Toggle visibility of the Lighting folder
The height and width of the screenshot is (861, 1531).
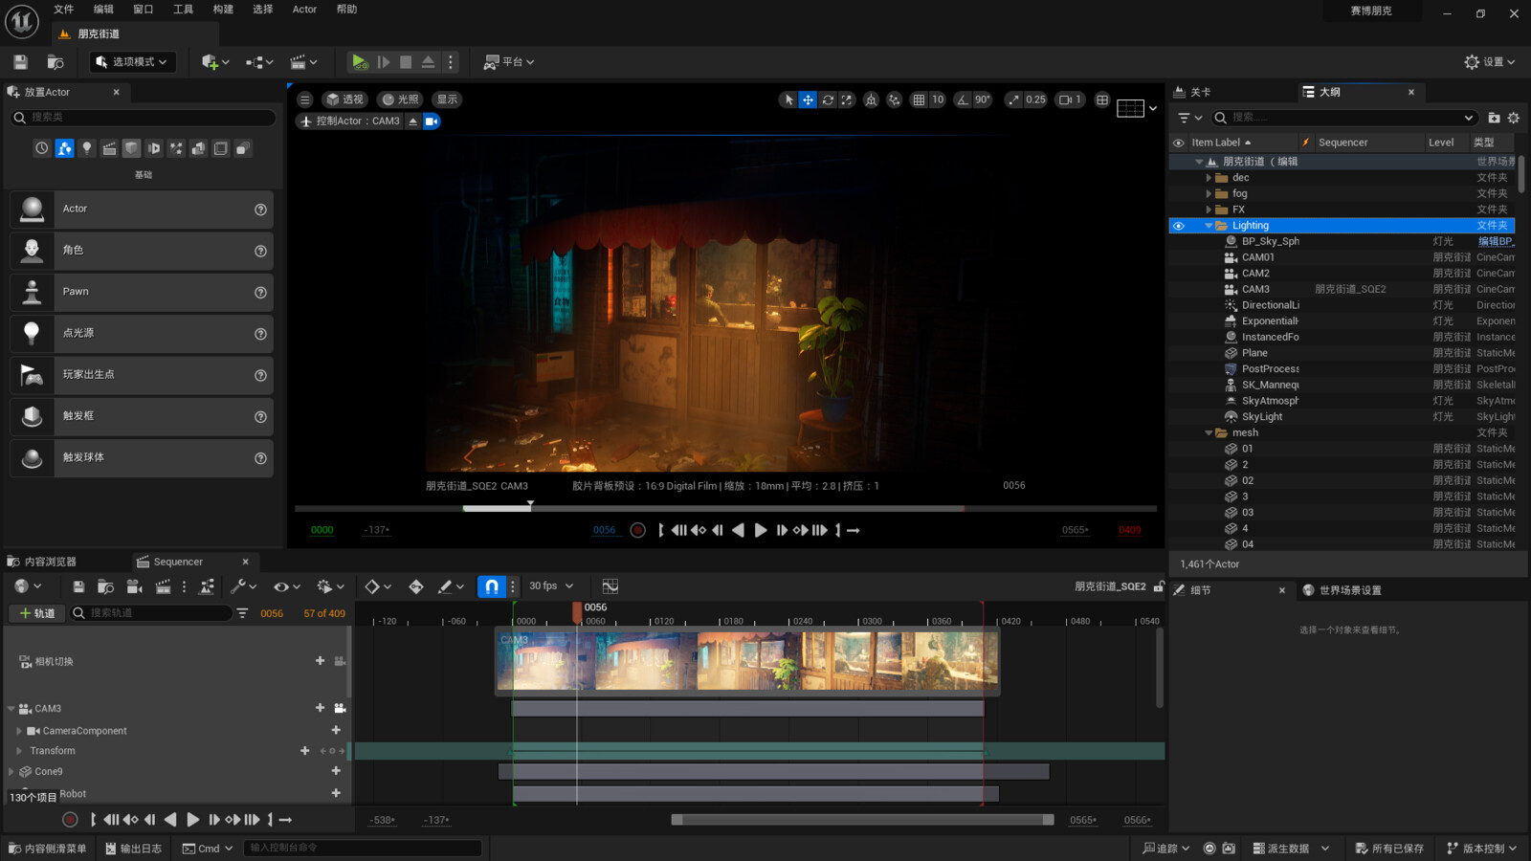1178,226
